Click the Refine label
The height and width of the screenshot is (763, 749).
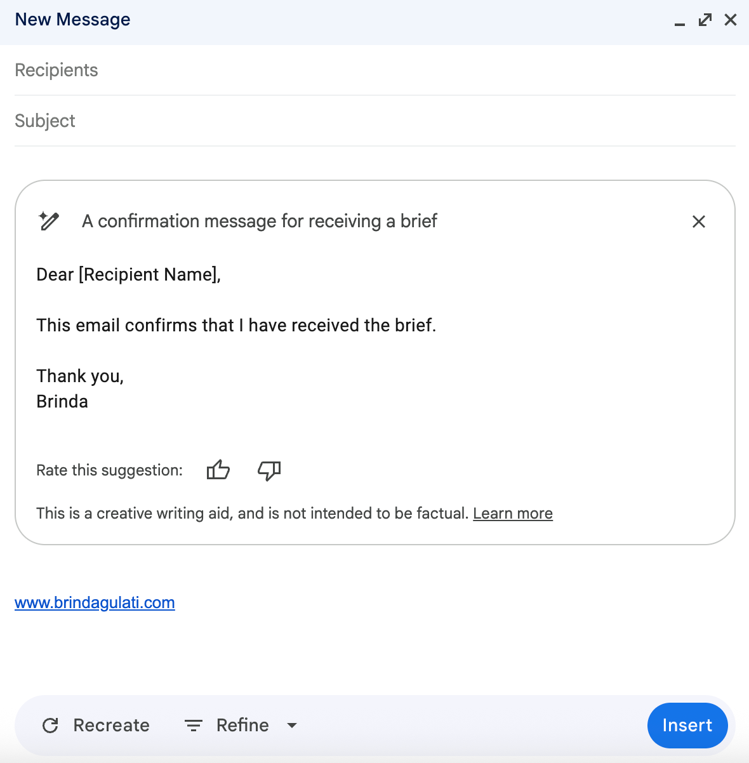click(242, 726)
